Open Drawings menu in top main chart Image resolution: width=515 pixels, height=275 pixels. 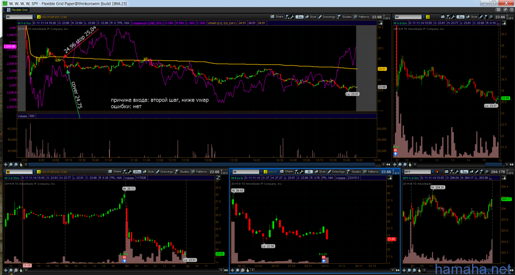coord(327,17)
